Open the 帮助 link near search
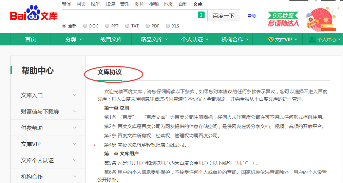Viewport: 343px width, 183px height. tap(251, 16)
